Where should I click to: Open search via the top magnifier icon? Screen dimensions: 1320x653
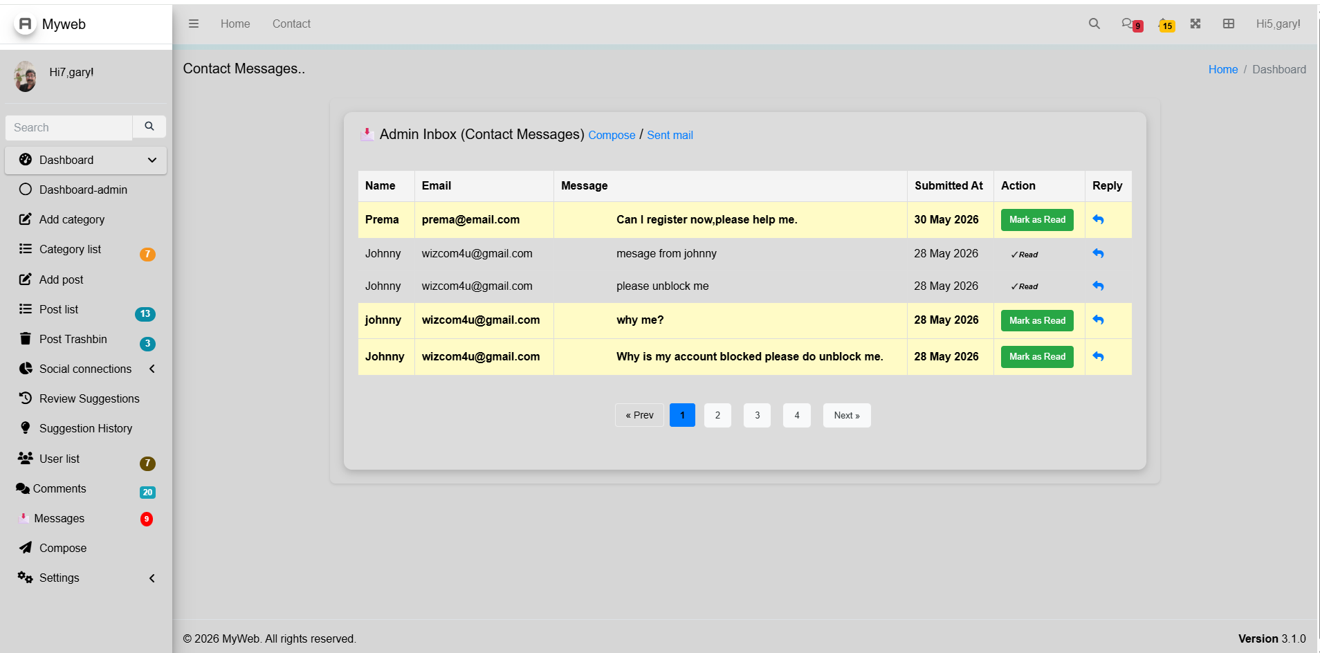pos(1094,24)
